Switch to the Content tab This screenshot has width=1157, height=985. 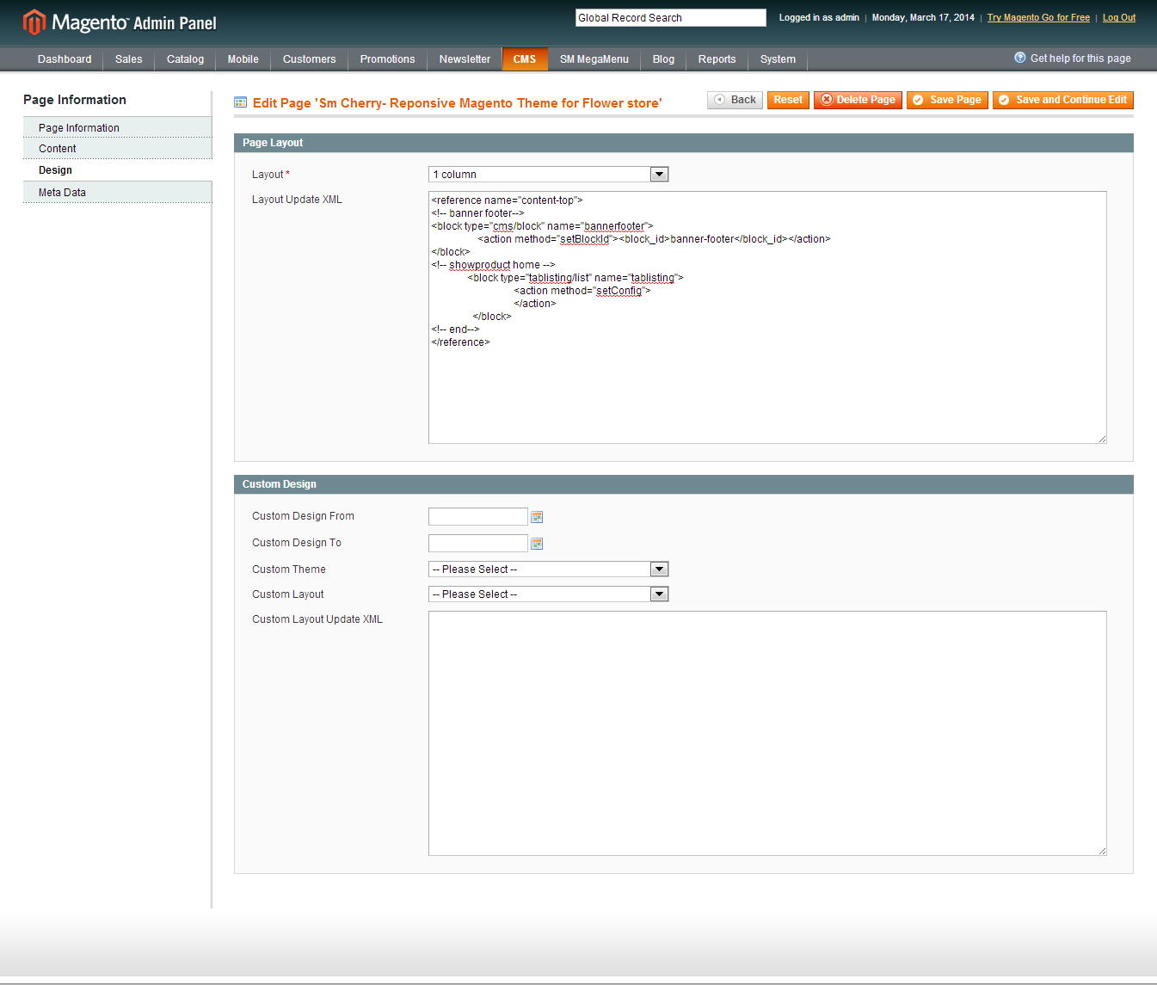[x=118, y=149]
